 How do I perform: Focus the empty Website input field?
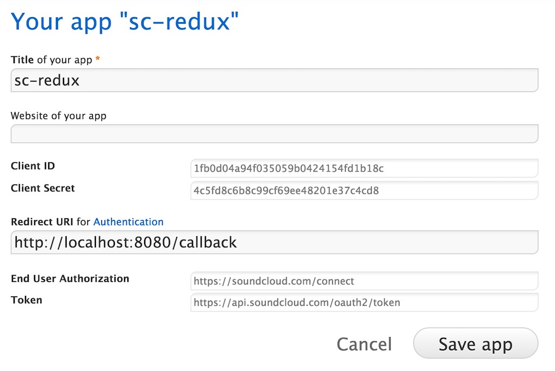(x=274, y=134)
